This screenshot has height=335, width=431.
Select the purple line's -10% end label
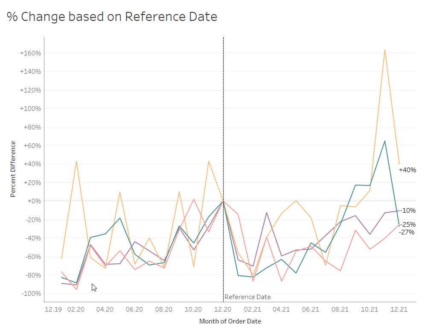coord(408,211)
